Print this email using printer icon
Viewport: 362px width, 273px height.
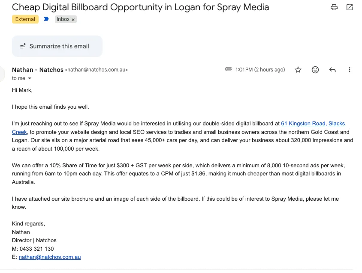334,8
